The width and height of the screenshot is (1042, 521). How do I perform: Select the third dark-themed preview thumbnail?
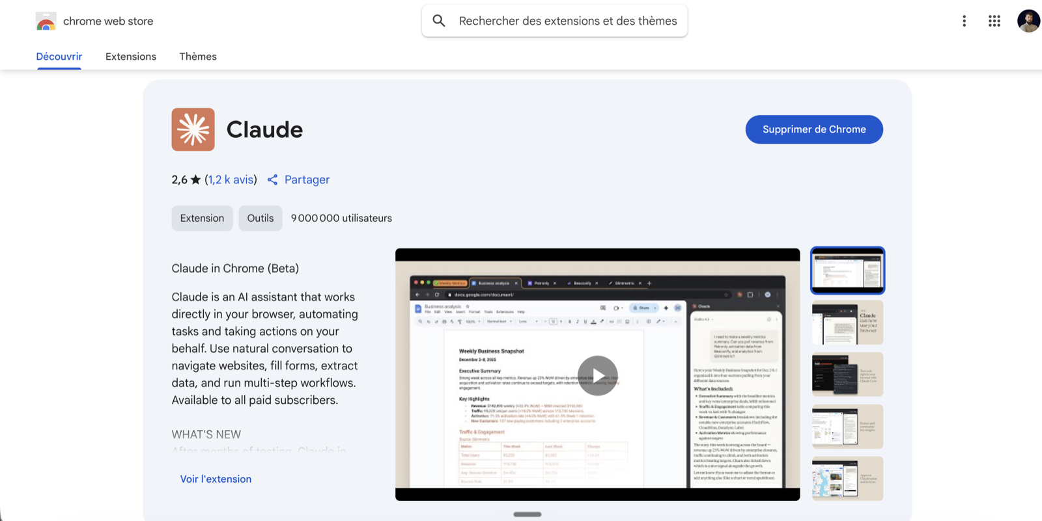[x=847, y=375]
